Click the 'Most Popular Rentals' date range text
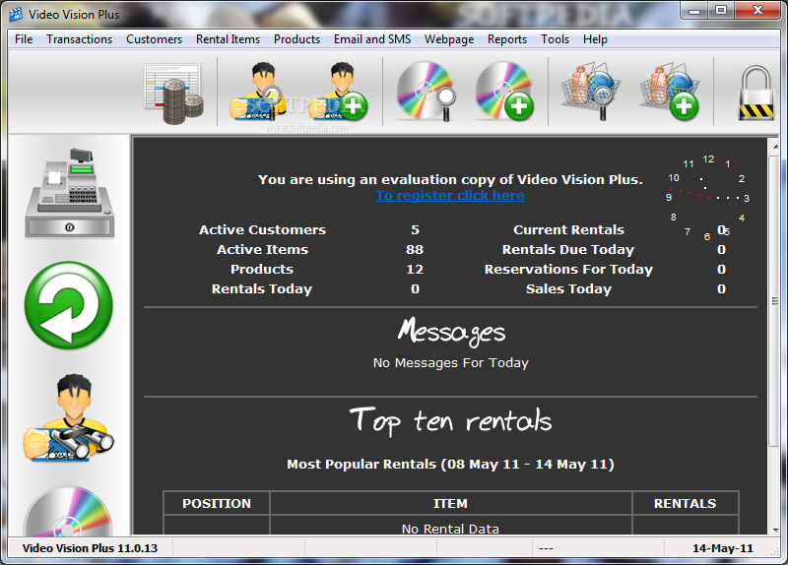This screenshot has width=788, height=565. click(x=450, y=464)
